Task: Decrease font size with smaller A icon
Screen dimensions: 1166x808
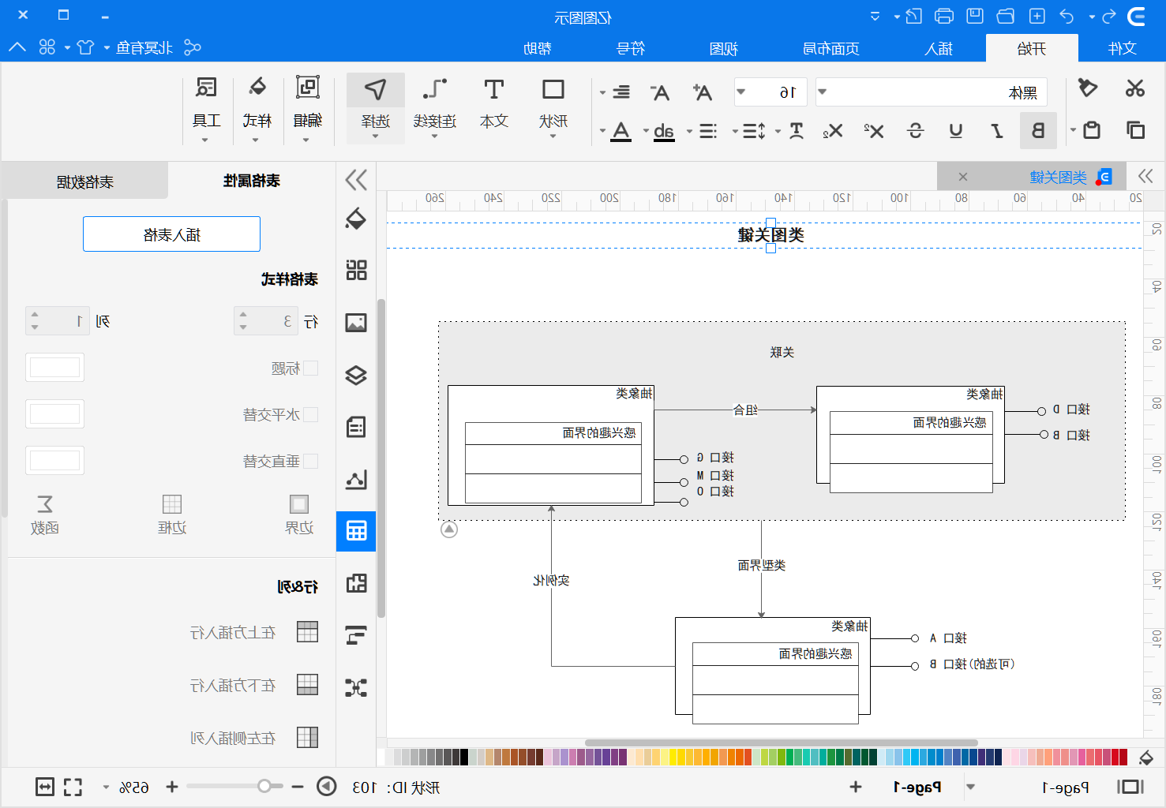Action: click(660, 92)
